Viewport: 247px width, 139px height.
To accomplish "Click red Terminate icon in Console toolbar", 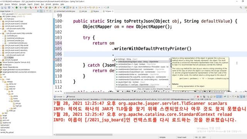I will click(x=198, y=97).
